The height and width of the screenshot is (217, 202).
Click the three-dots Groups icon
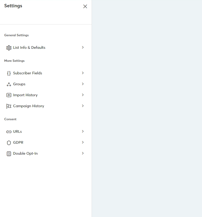(x=9, y=84)
